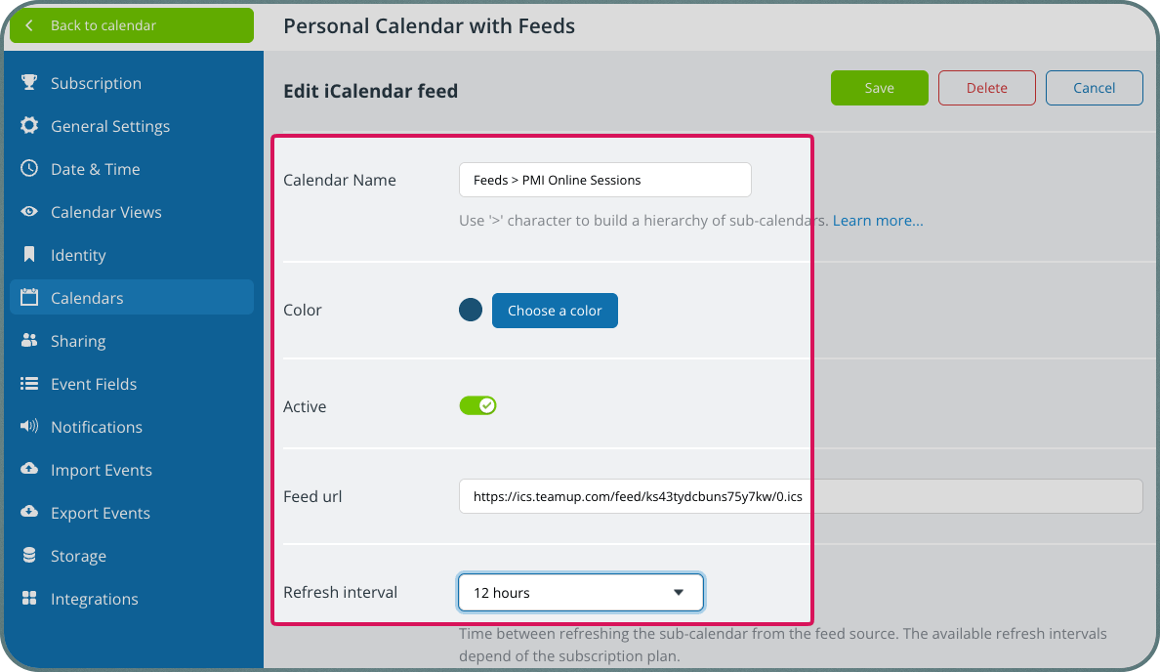The width and height of the screenshot is (1160, 672).
Task: Click the Calendar Views eye icon
Action: click(x=29, y=211)
